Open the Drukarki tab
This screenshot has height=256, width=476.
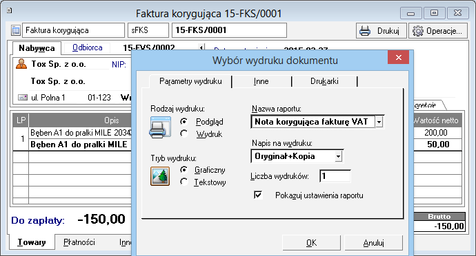click(x=324, y=81)
